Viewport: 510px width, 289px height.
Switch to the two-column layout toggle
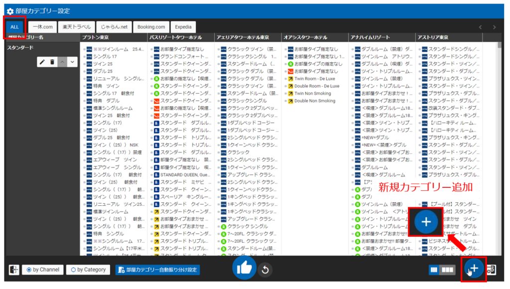tap(434, 270)
